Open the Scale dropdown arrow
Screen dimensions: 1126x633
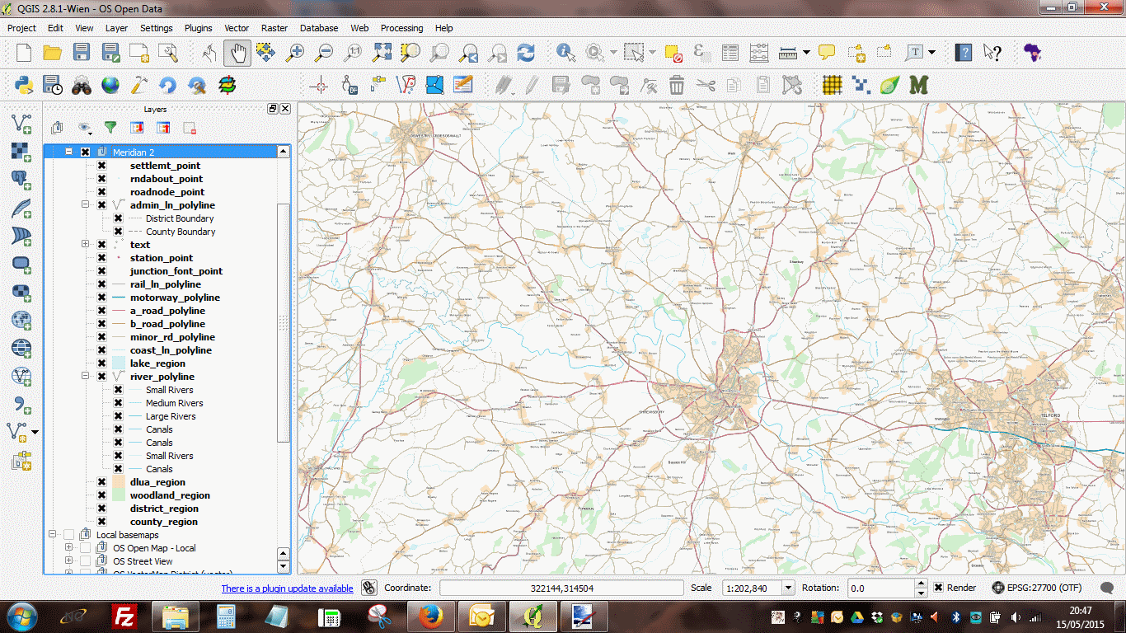(x=788, y=588)
